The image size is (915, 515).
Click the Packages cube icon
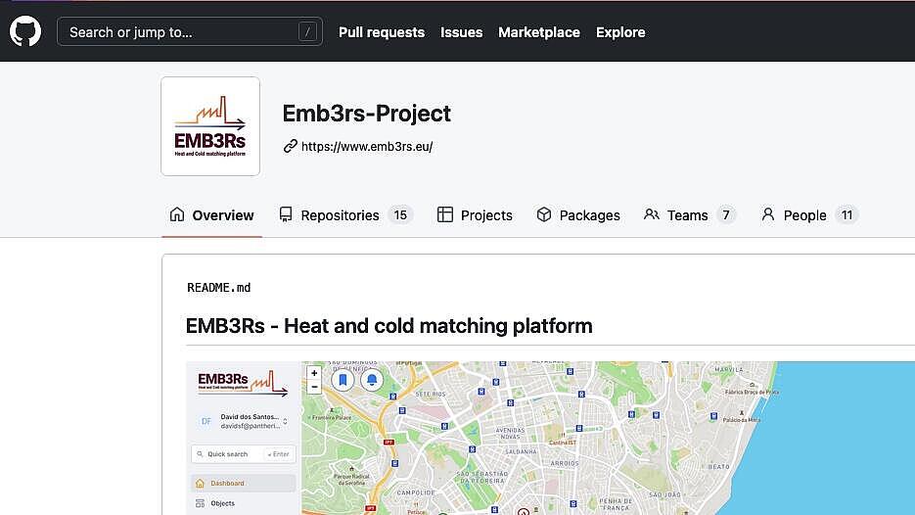click(544, 214)
